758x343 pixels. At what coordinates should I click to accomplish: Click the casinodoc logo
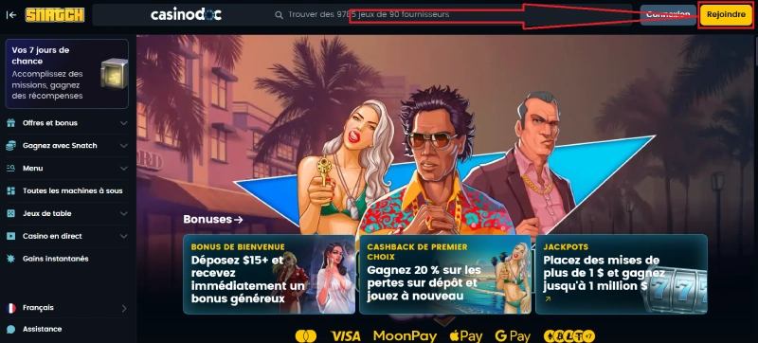pyautogui.click(x=186, y=14)
